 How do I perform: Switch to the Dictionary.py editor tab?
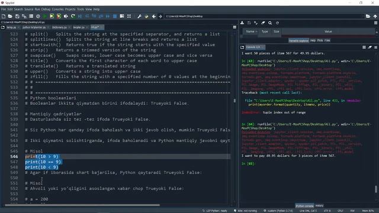(x=59, y=27)
